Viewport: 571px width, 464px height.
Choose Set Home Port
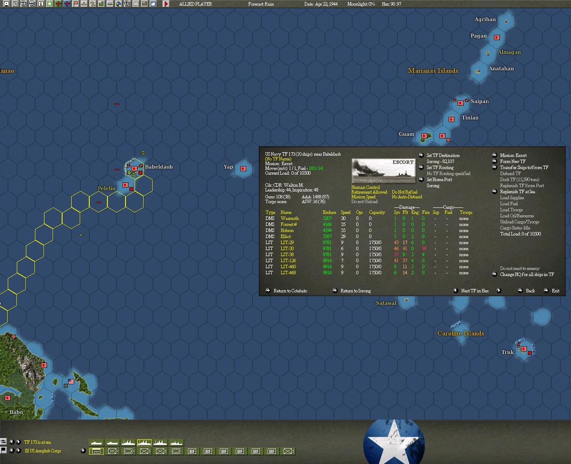[x=439, y=179]
